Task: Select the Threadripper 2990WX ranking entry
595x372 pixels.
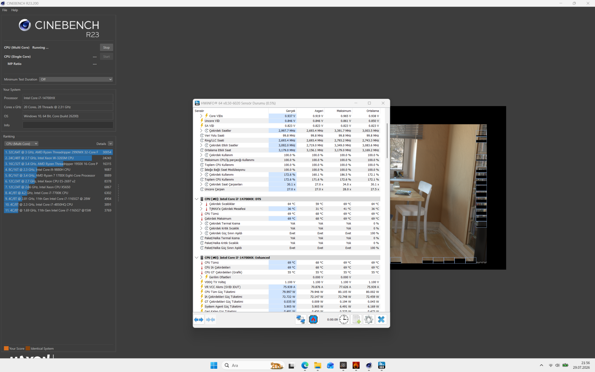Action: (58, 152)
